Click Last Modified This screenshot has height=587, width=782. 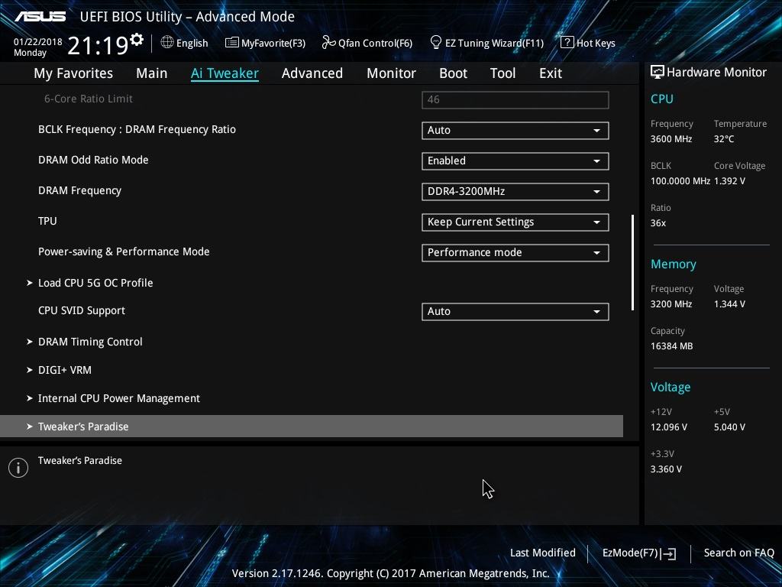pyautogui.click(x=543, y=553)
